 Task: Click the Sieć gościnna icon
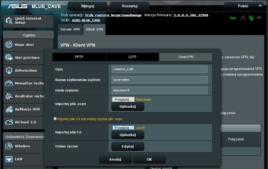click(9, 57)
